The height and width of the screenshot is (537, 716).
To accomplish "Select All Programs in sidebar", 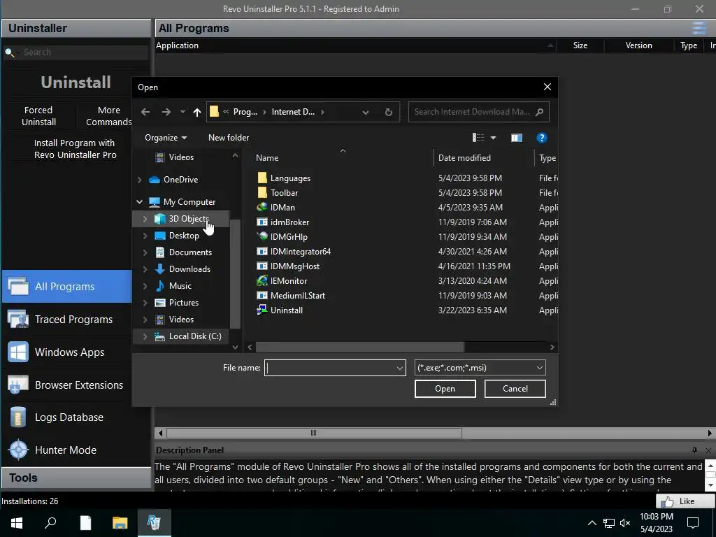I will (67, 286).
